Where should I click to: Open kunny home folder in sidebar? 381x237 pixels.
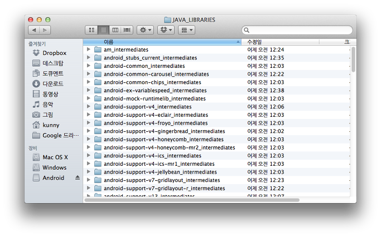(46, 125)
